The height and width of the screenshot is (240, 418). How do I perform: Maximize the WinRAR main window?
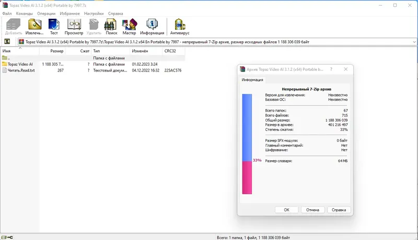click(395, 5)
